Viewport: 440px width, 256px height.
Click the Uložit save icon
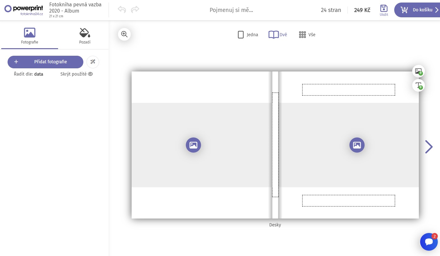point(384,10)
